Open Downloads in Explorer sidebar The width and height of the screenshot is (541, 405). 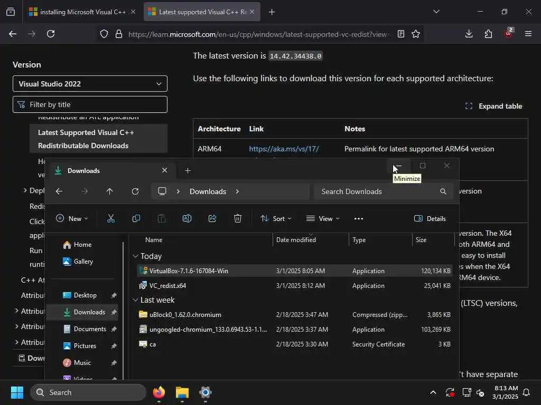pos(83,312)
